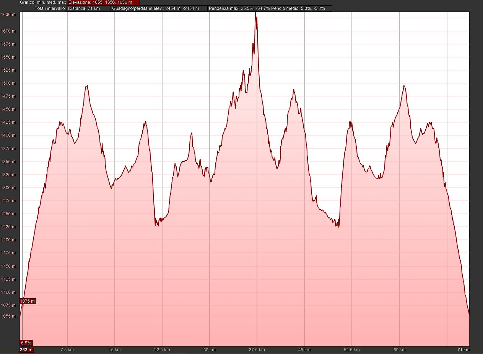Select the Distanza: 71 km field
The height and width of the screenshot is (354, 483).
(x=89, y=8)
